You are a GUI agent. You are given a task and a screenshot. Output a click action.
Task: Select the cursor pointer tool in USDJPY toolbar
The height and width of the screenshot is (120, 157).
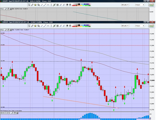click(29, 5)
